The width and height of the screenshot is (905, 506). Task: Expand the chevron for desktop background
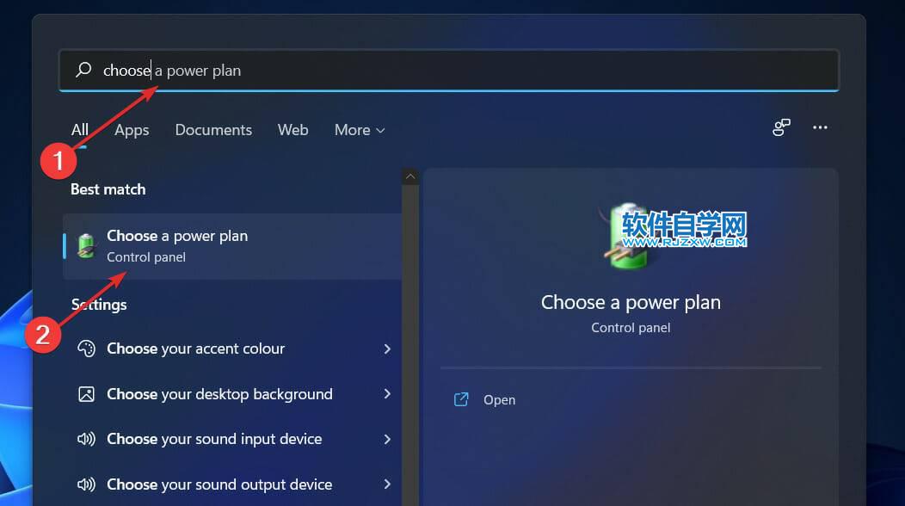tap(387, 394)
